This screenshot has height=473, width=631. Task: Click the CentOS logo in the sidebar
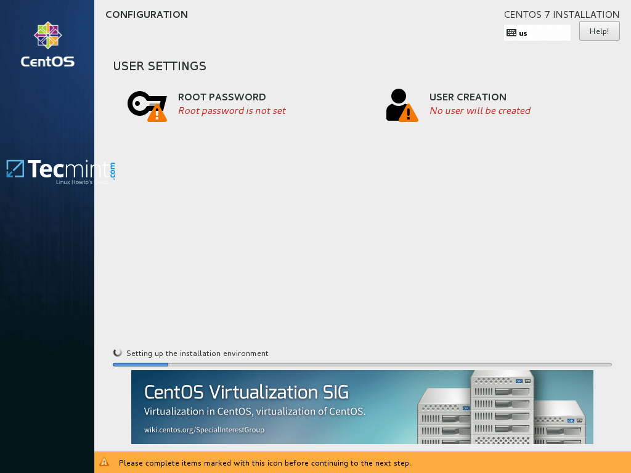[47, 43]
